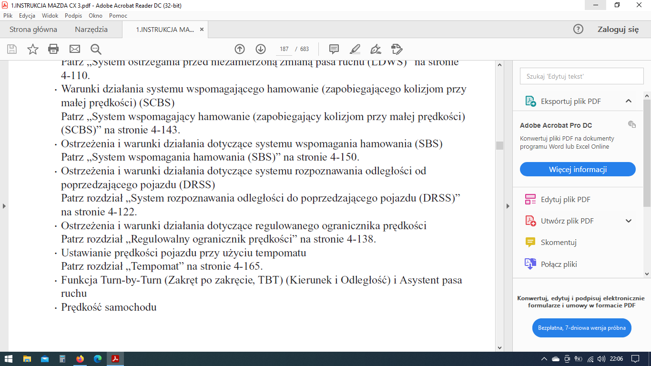Open Firefox from the taskbar
Image resolution: width=651 pixels, height=366 pixels.
pos(80,359)
